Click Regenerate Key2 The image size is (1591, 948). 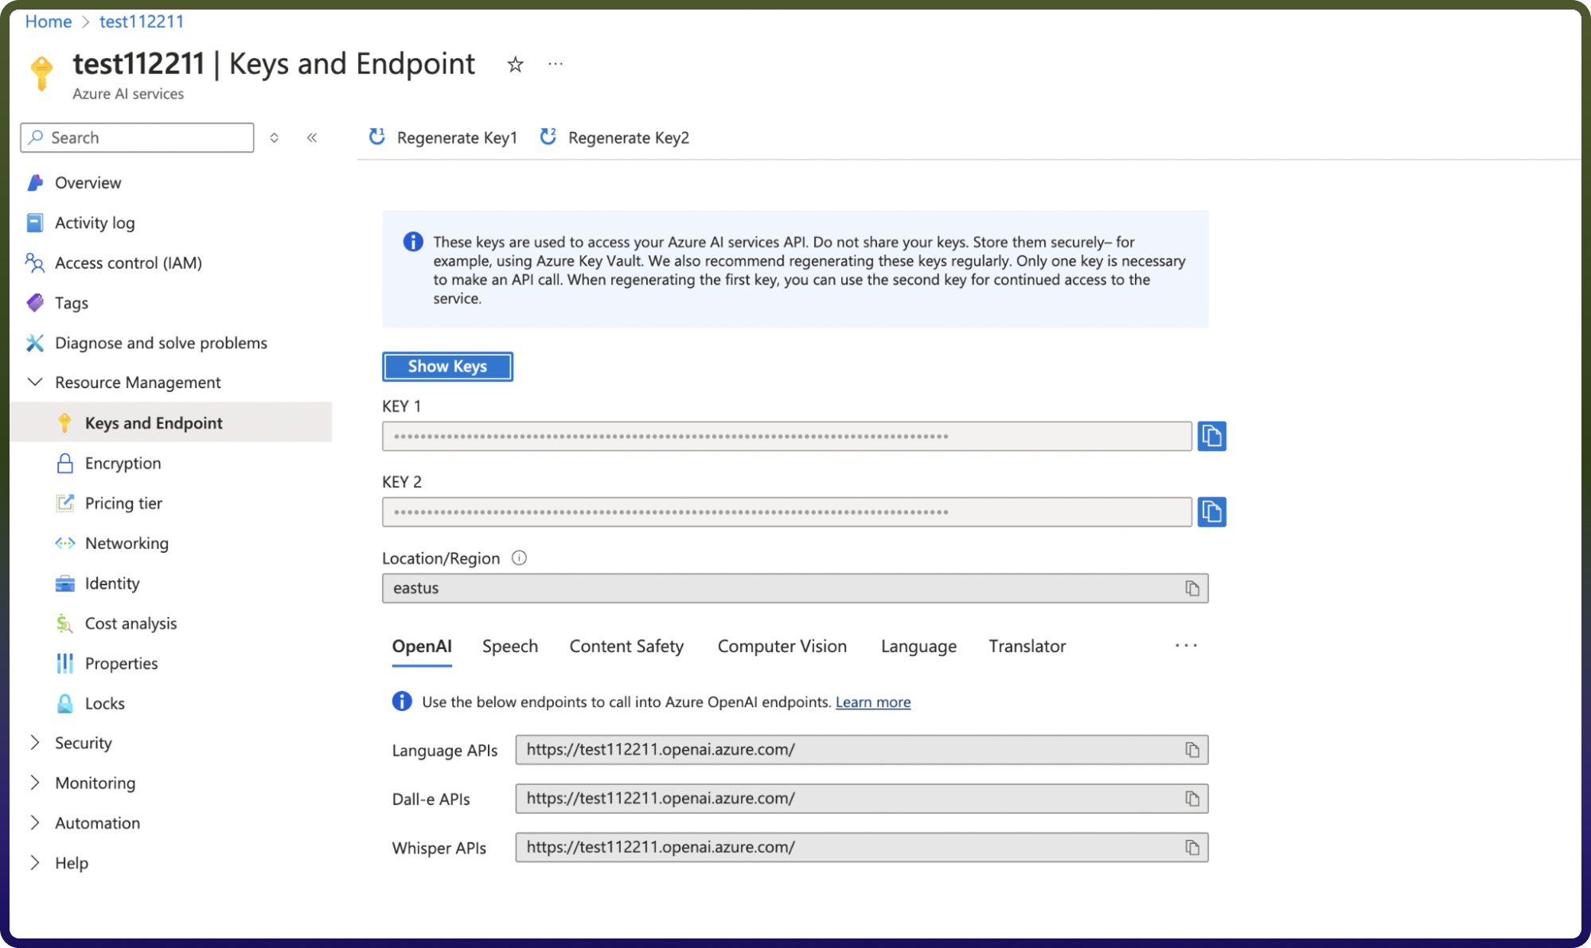614,138
